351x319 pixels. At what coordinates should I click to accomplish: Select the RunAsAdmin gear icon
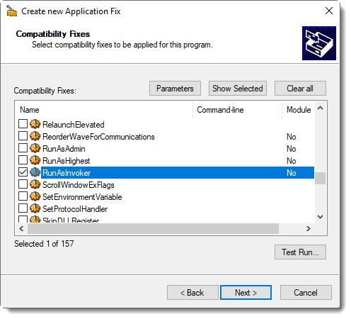click(35, 148)
